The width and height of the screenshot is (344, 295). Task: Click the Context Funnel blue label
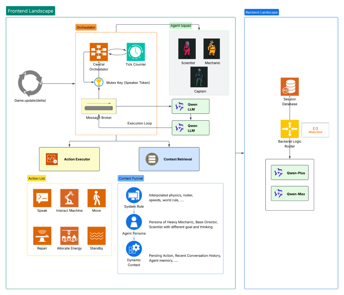coord(131,178)
